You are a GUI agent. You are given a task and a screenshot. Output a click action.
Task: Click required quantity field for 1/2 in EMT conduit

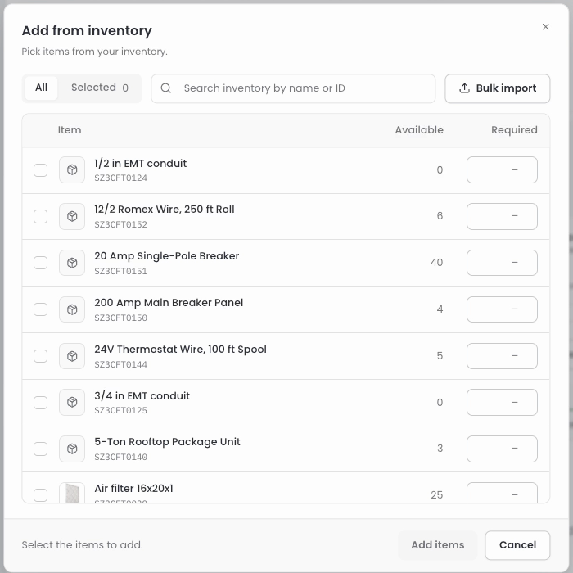click(x=502, y=170)
